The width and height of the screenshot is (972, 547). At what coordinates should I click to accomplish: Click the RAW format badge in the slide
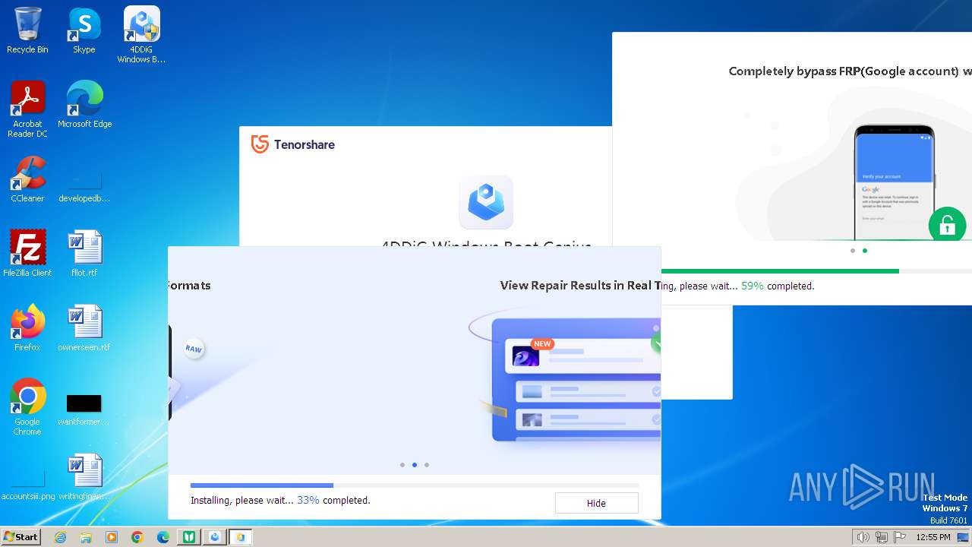pos(194,349)
